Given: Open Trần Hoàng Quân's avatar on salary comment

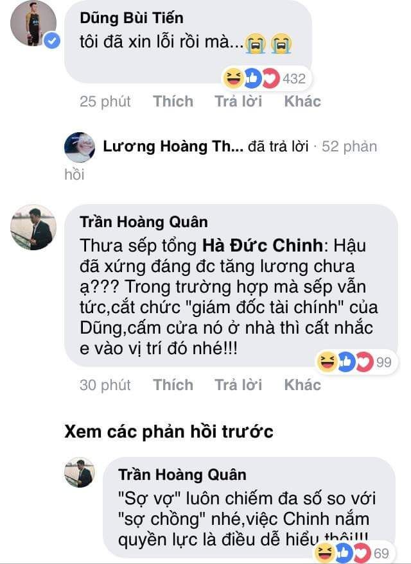Looking at the screenshot, I should click(33, 227).
